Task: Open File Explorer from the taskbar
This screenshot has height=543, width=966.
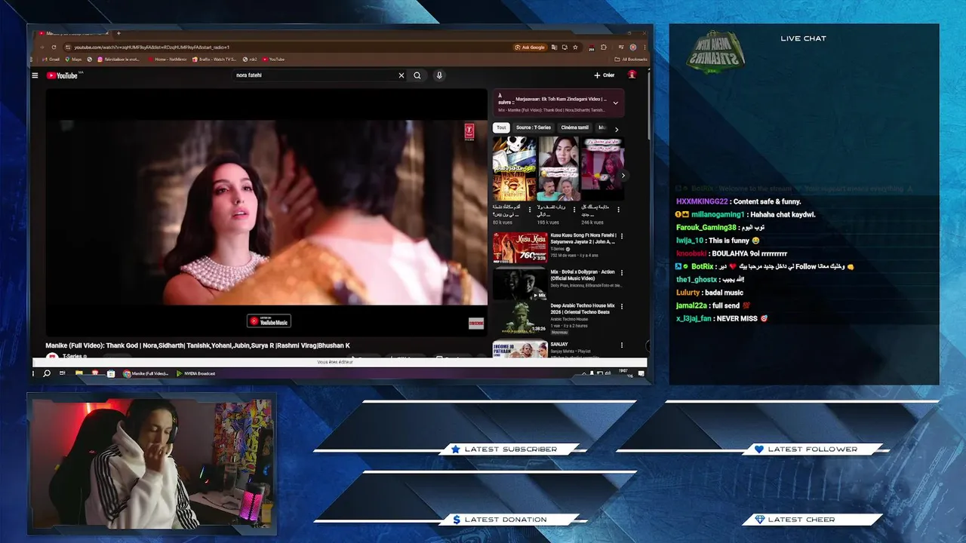Action: coord(79,373)
